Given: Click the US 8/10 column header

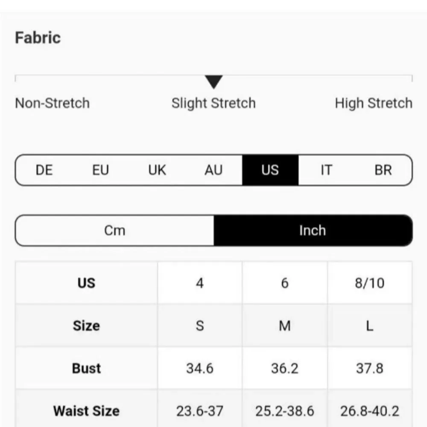Looking at the screenshot, I should click(x=369, y=283).
